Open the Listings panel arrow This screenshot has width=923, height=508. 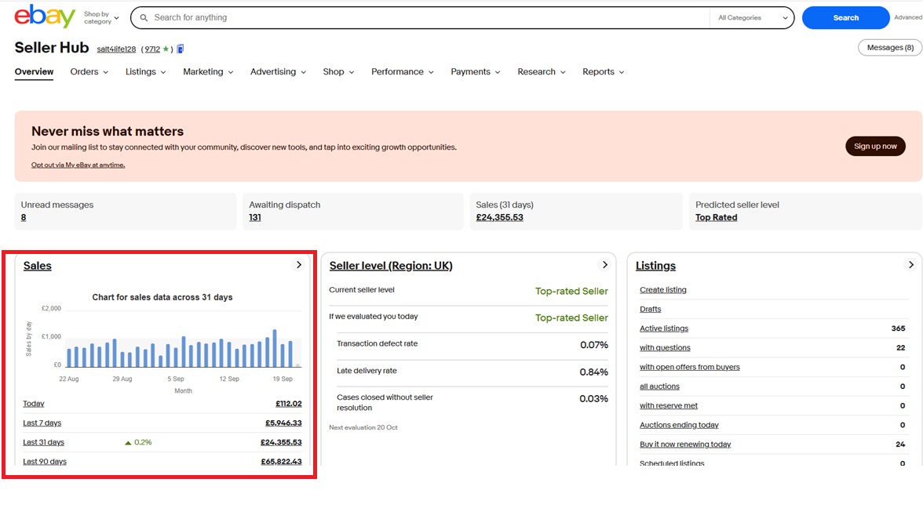(x=910, y=265)
